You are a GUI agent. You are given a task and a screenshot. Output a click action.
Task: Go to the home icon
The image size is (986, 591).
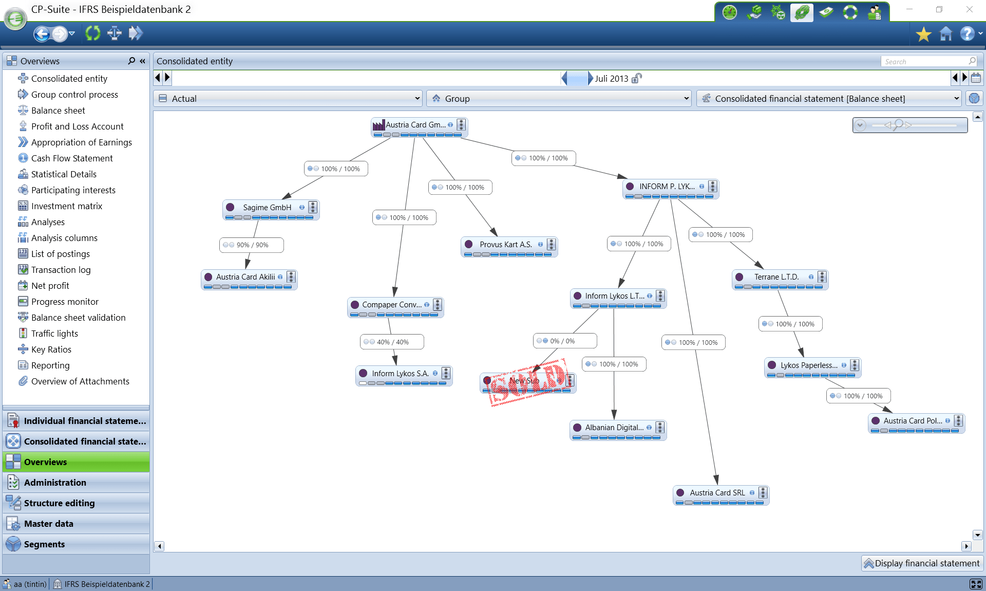tap(946, 34)
